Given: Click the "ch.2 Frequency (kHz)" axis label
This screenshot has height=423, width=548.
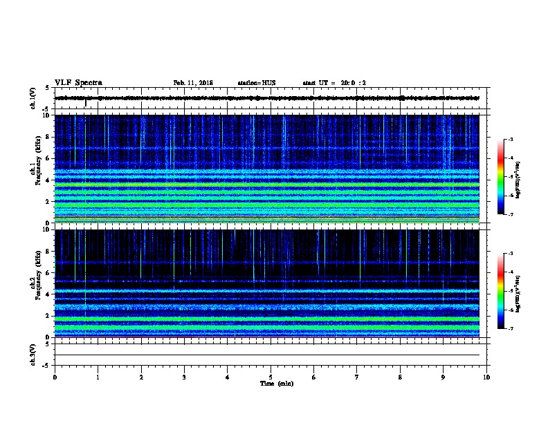Looking at the screenshot, I should pos(36,276).
